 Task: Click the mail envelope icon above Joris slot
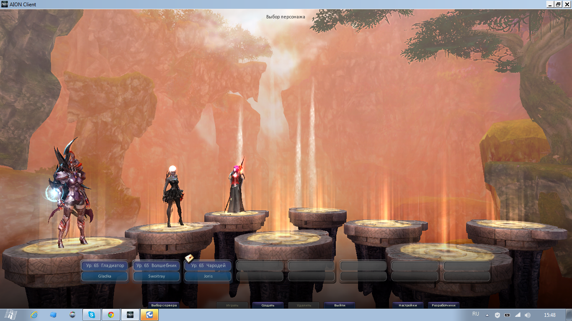[x=189, y=258]
